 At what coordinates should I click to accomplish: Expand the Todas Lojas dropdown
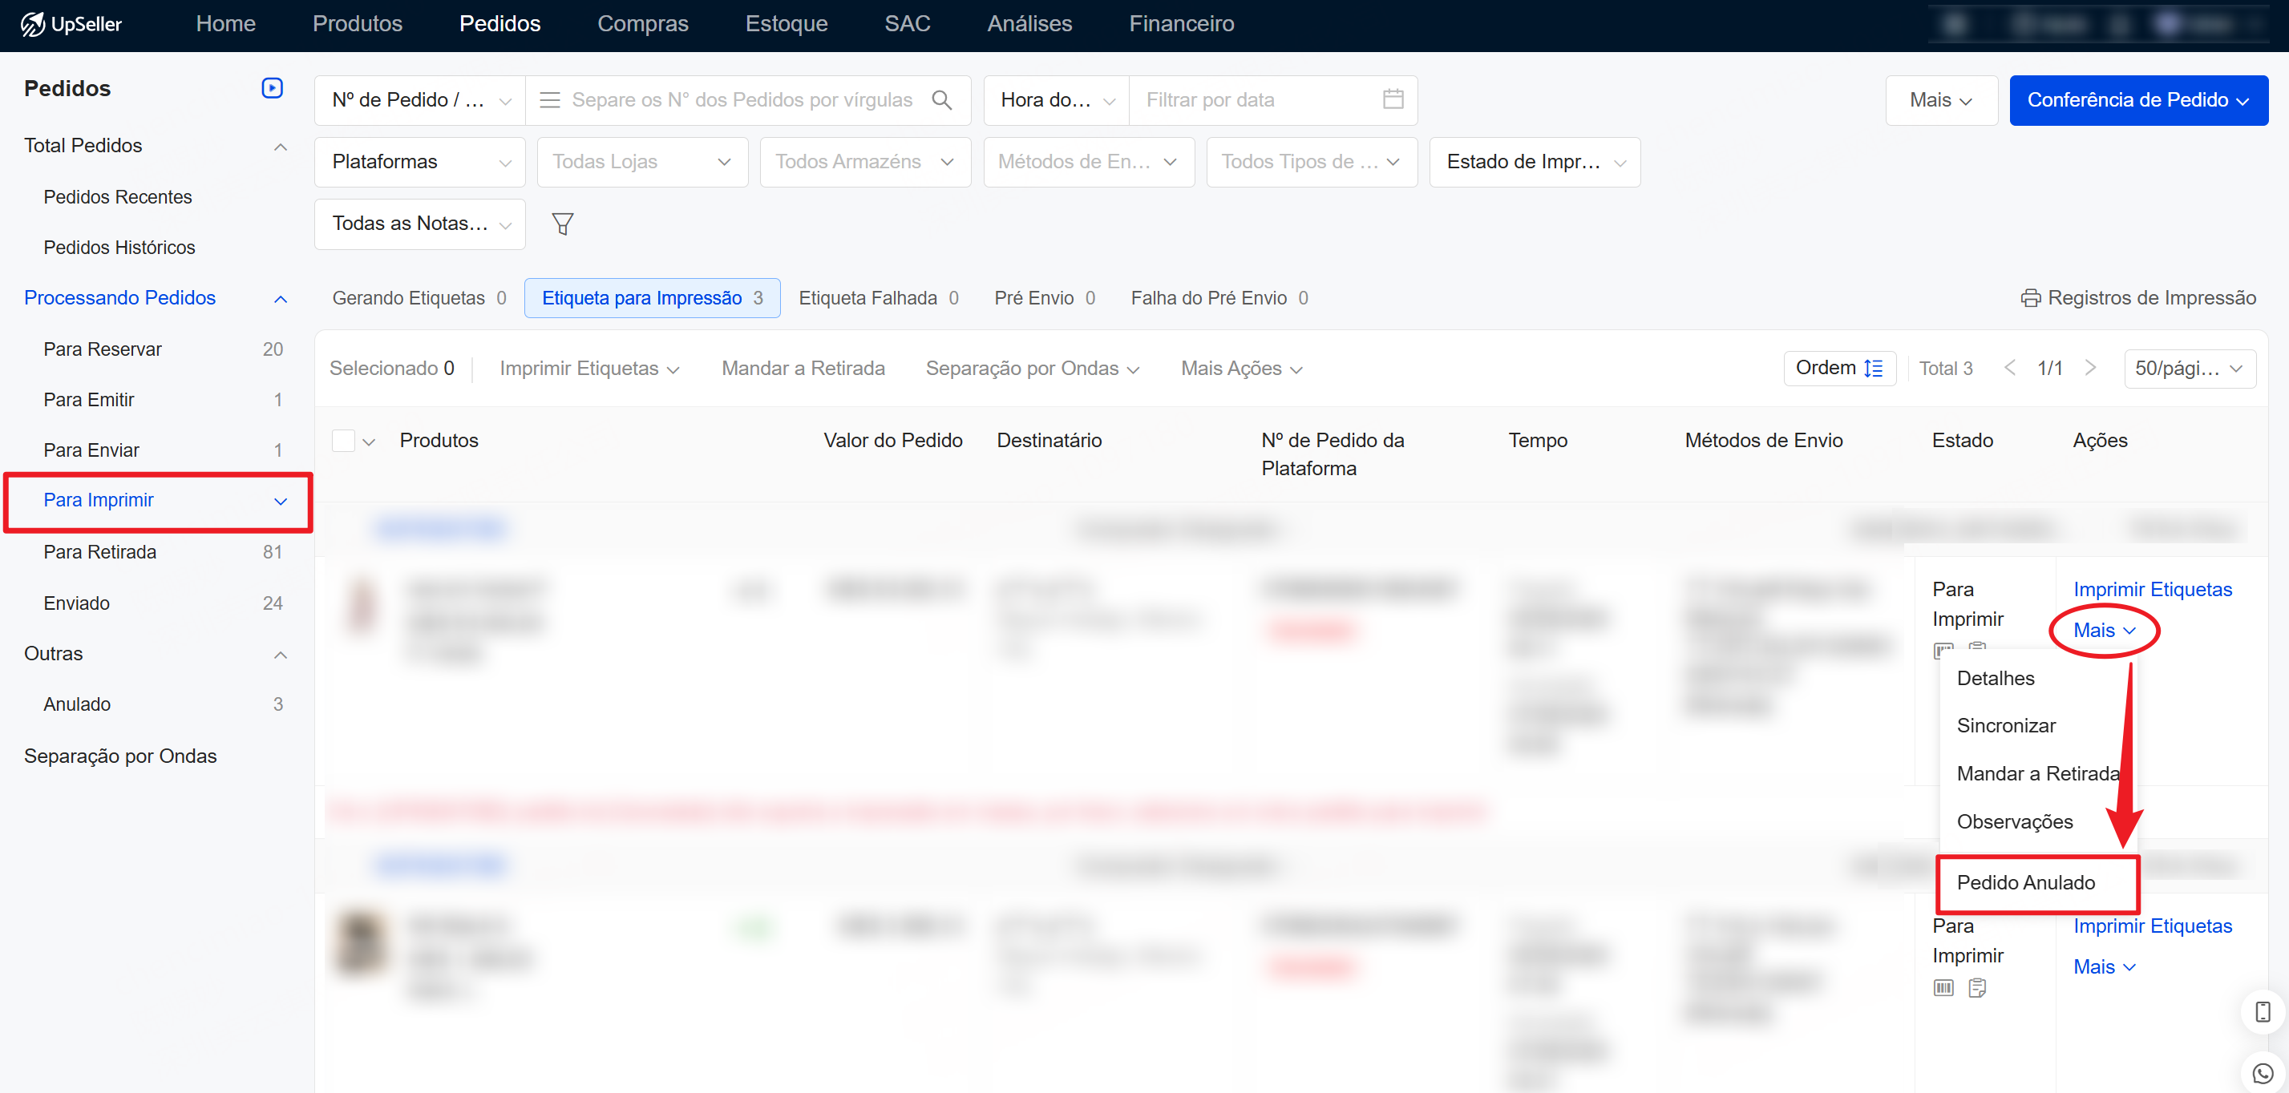coord(641,162)
